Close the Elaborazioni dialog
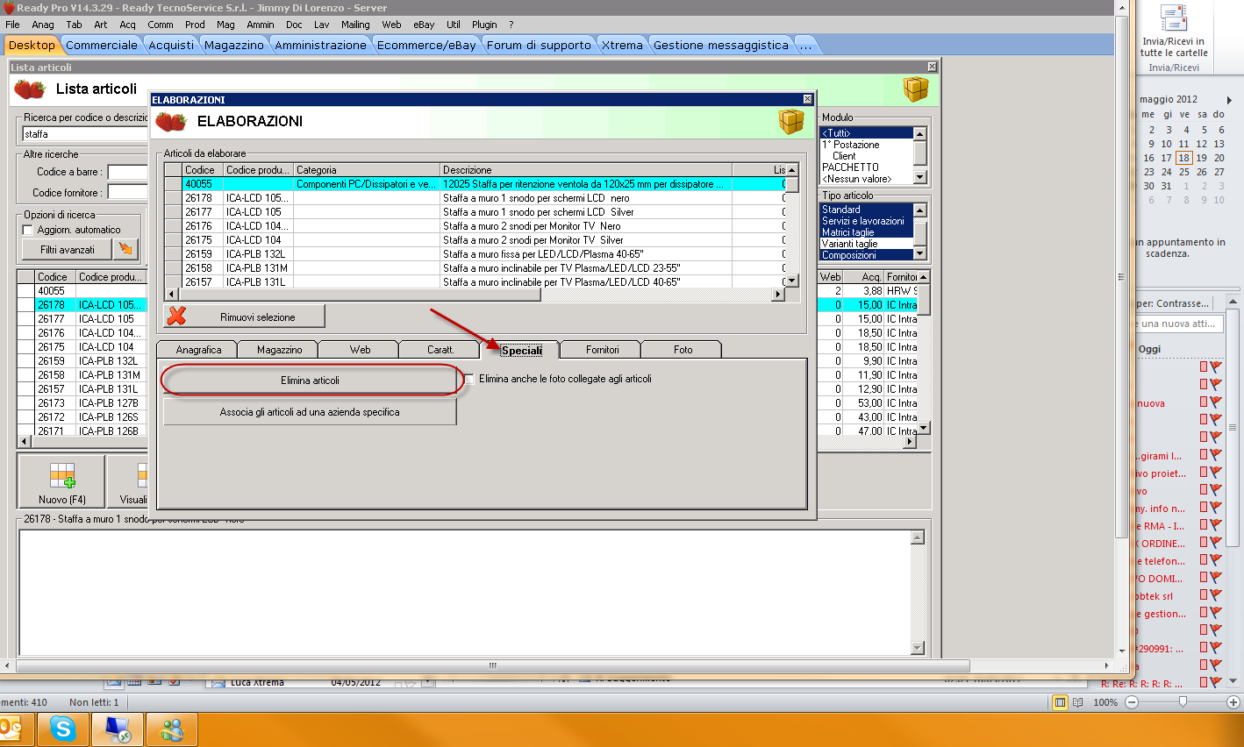This screenshot has width=1244, height=747. (808, 99)
